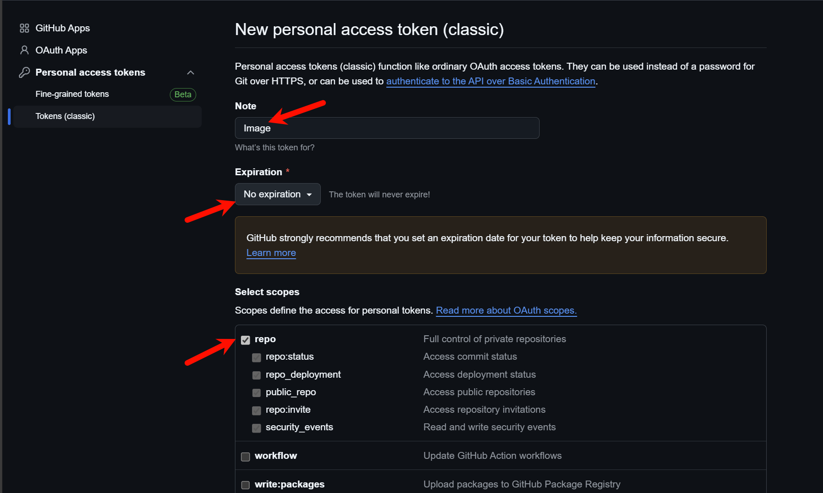Click the repo_deployment checkbox
Screen dimensions: 823x493
click(257, 375)
